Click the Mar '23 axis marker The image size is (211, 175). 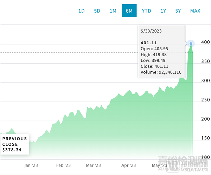(94, 165)
